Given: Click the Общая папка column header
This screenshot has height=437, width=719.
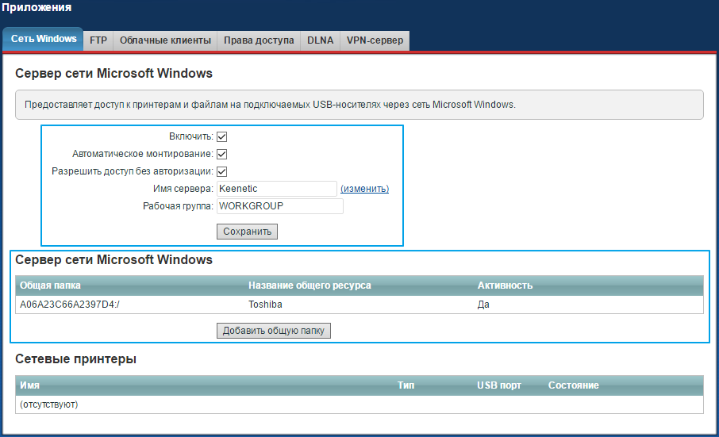Looking at the screenshot, I should tap(50, 286).
